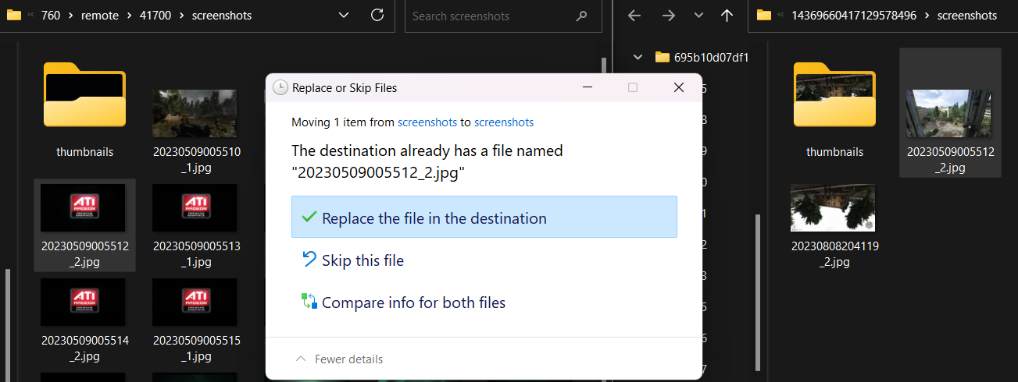This screenshot has width=1018, height=382.
Task: Go forward in right Explorer window
Action: click(669, 16)
